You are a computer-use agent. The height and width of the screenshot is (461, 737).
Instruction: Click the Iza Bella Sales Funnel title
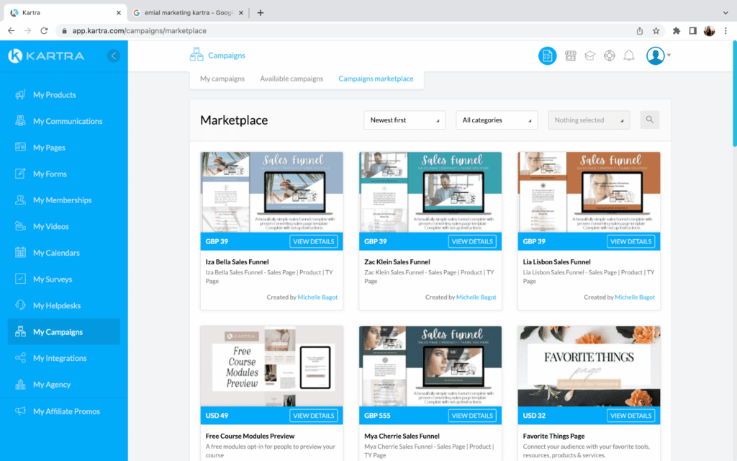[x=237, y=262]
